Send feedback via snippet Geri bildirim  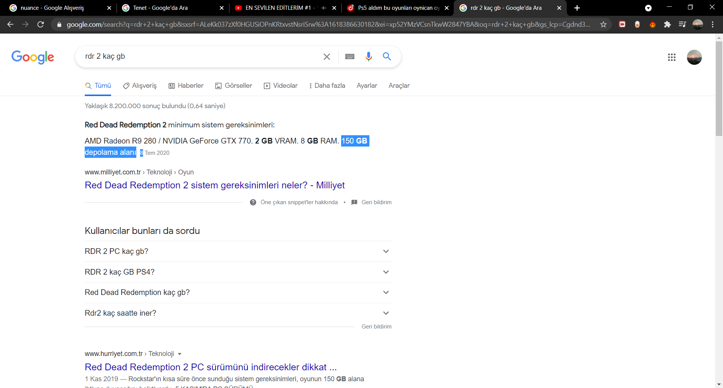click(x=376, y=202)
